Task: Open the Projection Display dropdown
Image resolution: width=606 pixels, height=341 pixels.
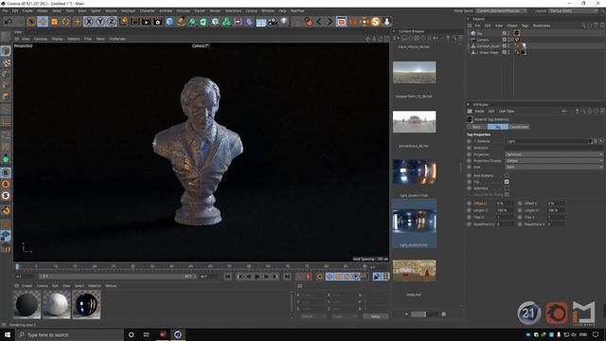Action: 554,160
